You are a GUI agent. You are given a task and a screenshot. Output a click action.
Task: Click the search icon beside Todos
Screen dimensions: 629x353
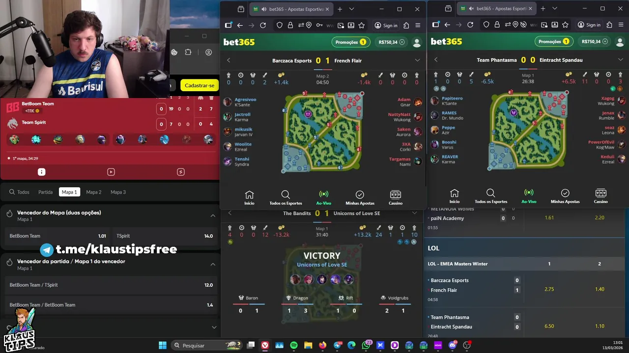point(12,192)
